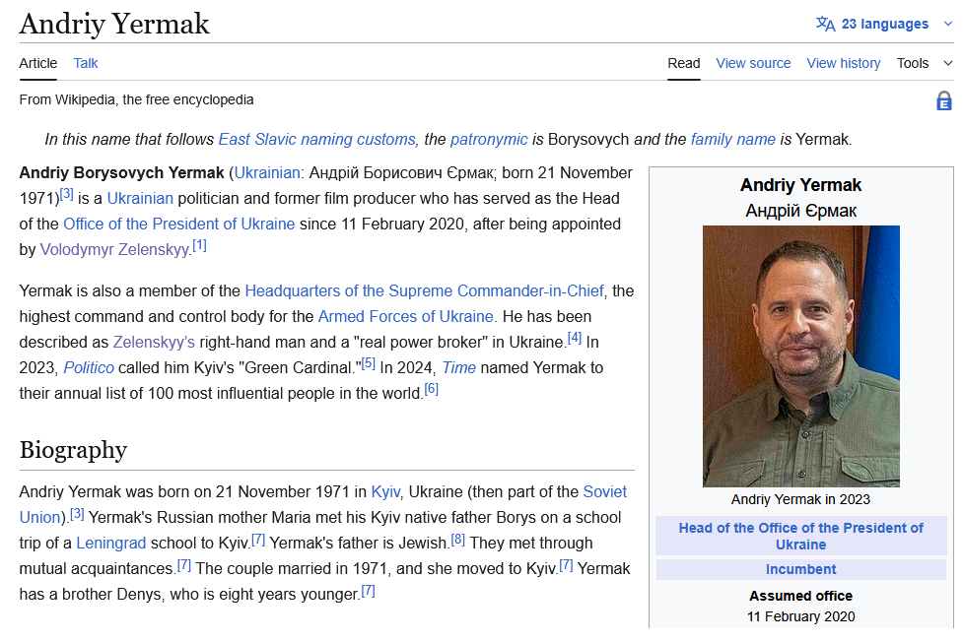Click the 'Andriy Yermak in 2023' caption

coord(801,499)
